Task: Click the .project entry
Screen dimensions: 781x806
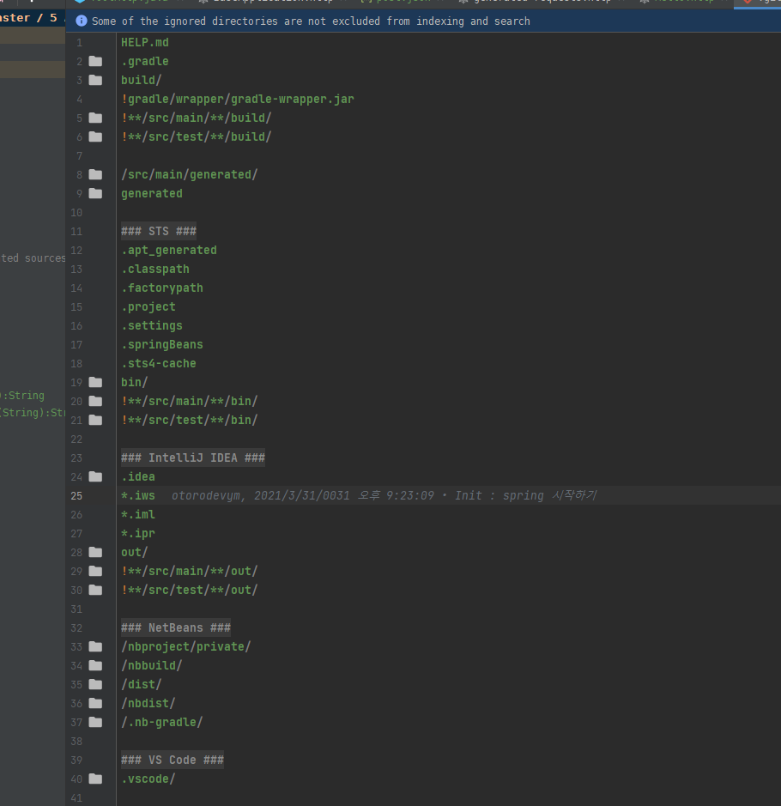Action: tap(148, 307)
